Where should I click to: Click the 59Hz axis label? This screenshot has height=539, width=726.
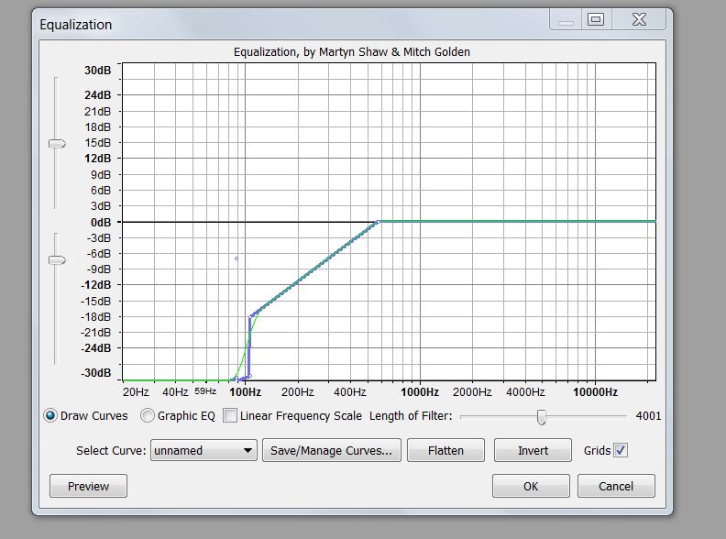205,391
